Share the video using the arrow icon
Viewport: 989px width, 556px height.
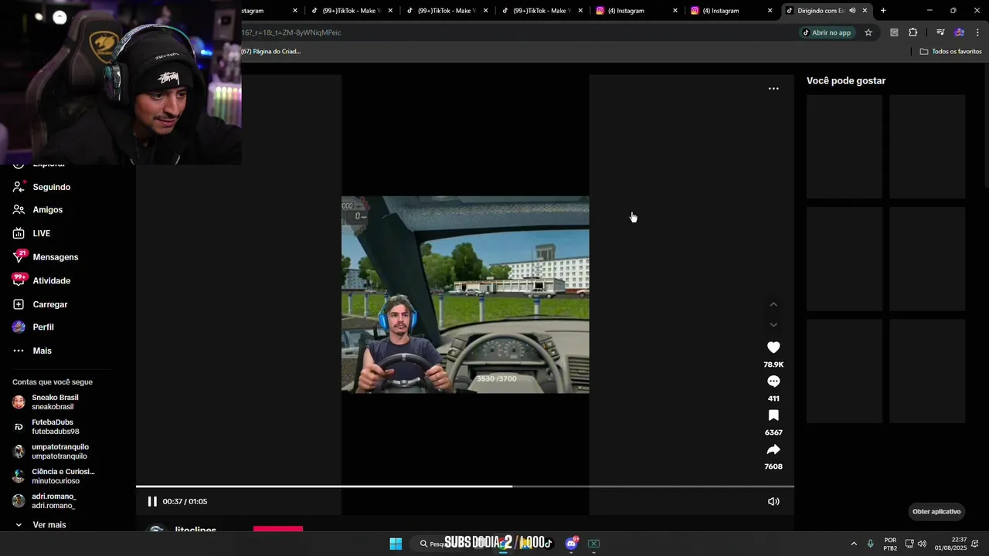point(773,449)
